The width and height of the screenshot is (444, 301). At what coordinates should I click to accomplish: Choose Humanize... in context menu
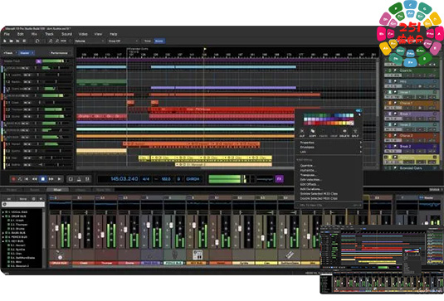point(308,170)
